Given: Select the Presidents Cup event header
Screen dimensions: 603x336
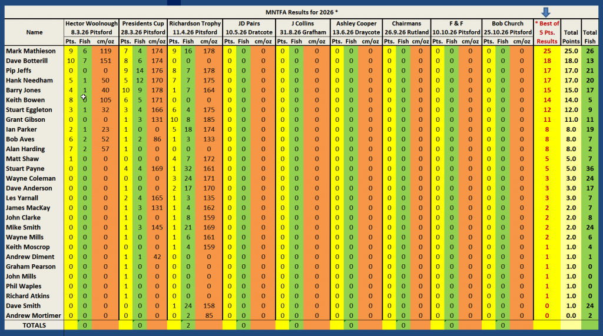Looking at the screenshot, I should point(143,24).
